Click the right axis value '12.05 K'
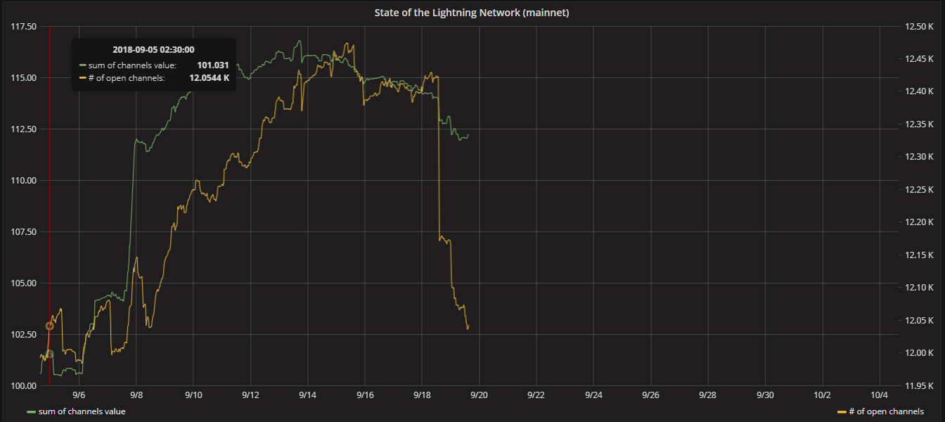 click(x=919, y=320)
